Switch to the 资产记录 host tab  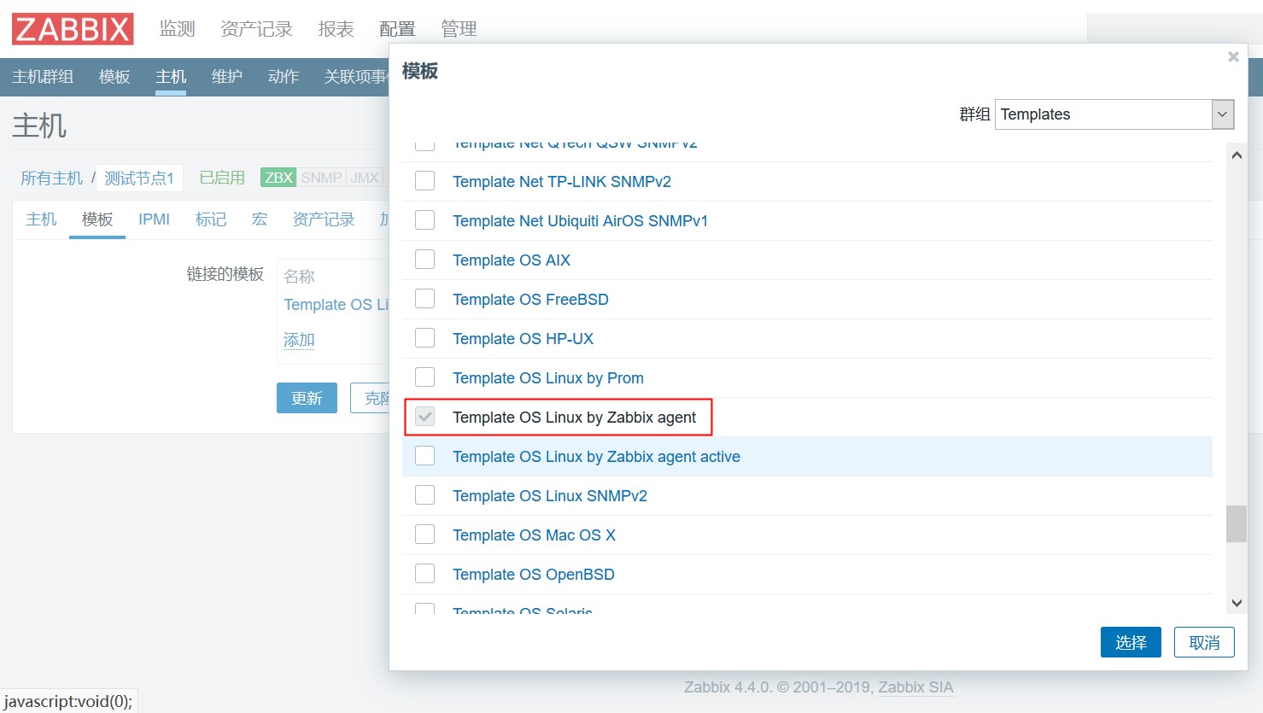(324, 219)
